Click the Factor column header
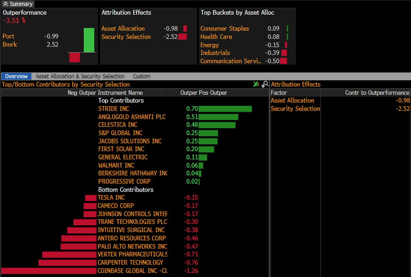This screenshot has height=277, width=411. click(x=279, y=93)
